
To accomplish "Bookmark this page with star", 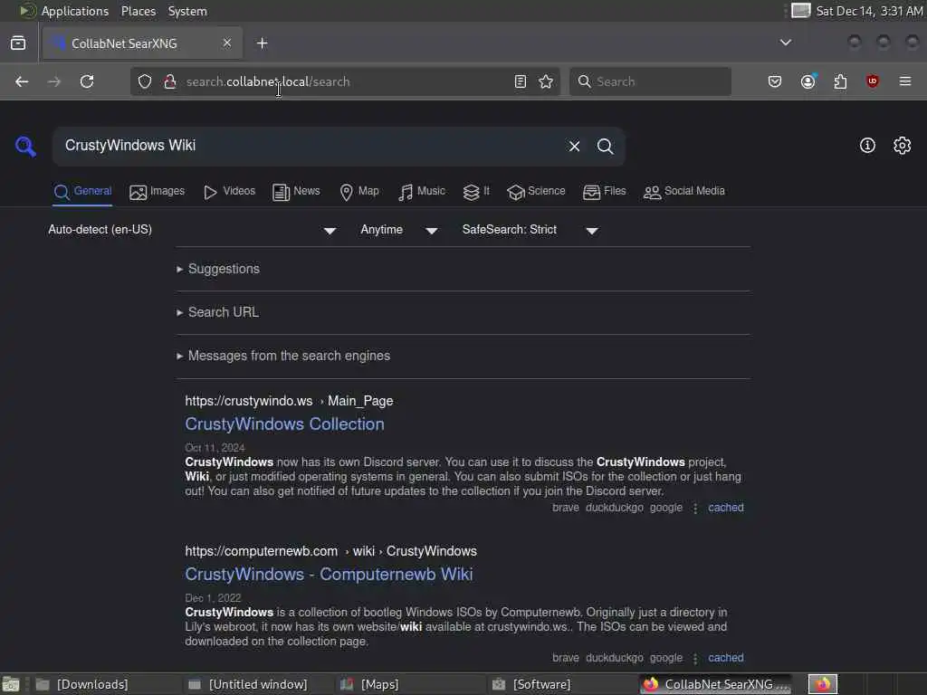I will pos(546,81).
